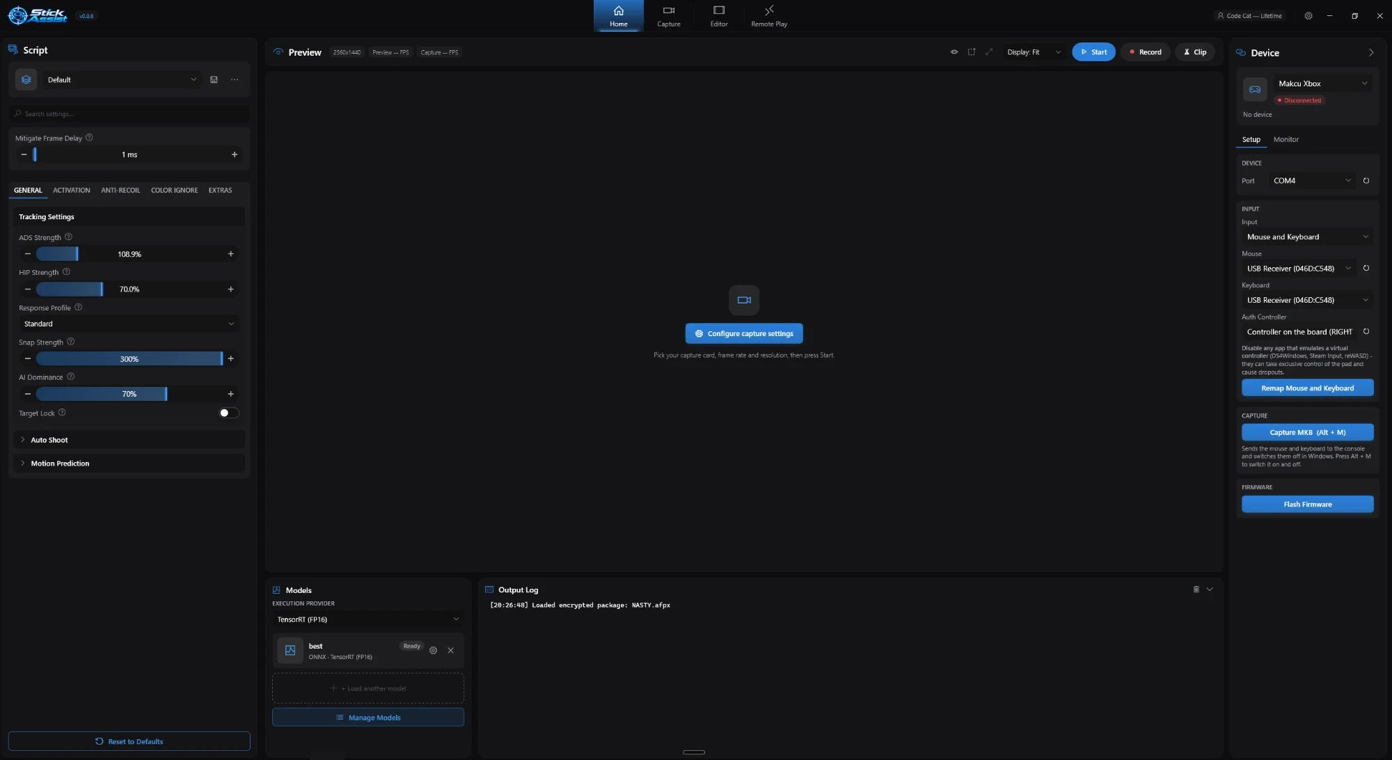
Task: Click the Makcu Xbox controller icon
Action: [1255, 90]
